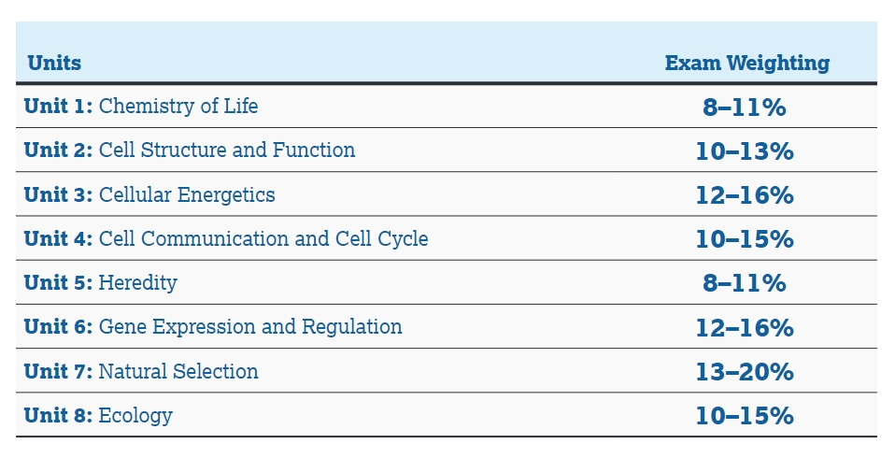Click the bold Unit 7 label
Image resolution: width=895 pixels, height=458 pixels.
(58, 371)
